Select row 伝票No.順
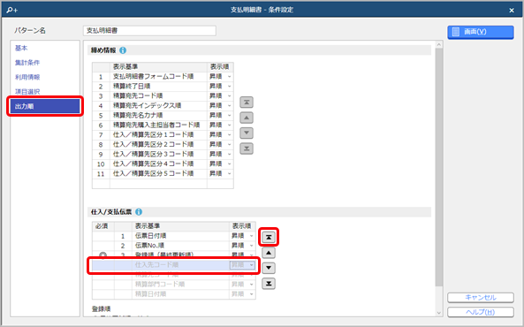Screen dimensions: 524x327 (x=174, y=246)
